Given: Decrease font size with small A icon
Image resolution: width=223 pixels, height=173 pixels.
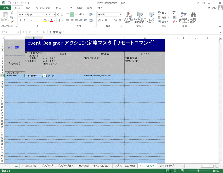Looking at the screenshot, I should (x=62, y=14).
